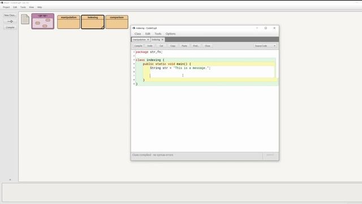Open the main window Edit menu
This screenshot has height=204, width=362.
(x=15, y=7)
